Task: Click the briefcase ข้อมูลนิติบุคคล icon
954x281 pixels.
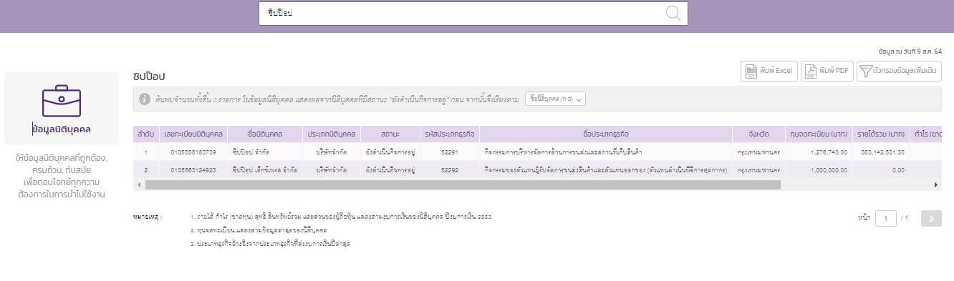Action: click(x=62, y=101)
